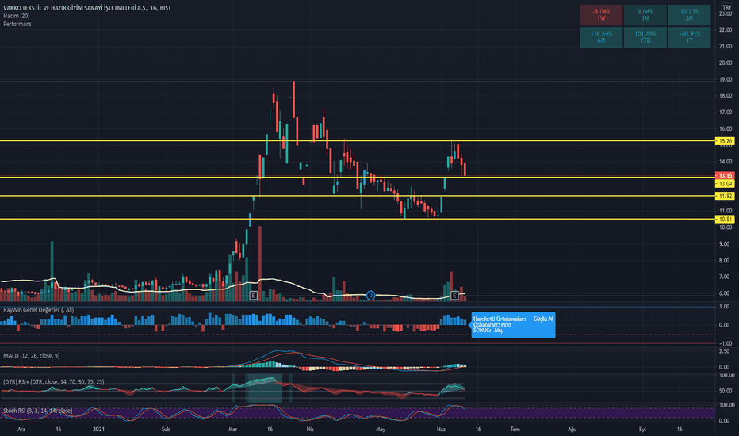Screen dimensions: 739x436
Task: Click the Mar label on the time axis
Action: [x=232, y=430]
